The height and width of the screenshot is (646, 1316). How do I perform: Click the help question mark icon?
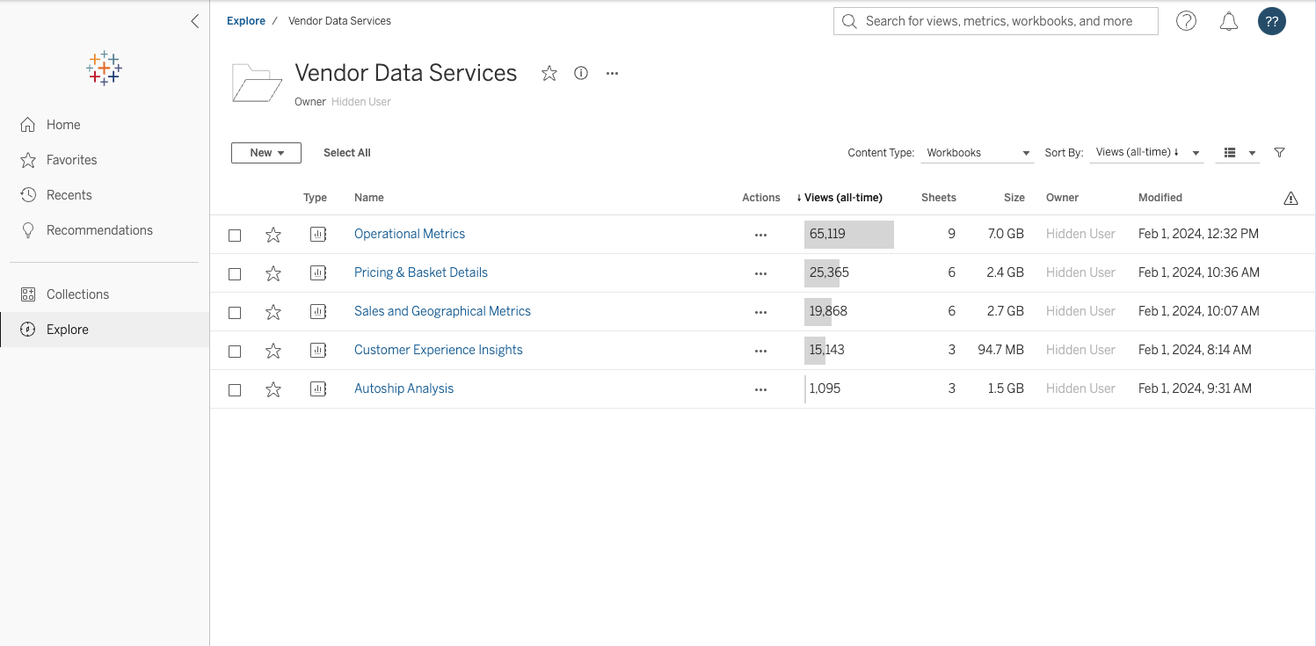click(1186, 21)
